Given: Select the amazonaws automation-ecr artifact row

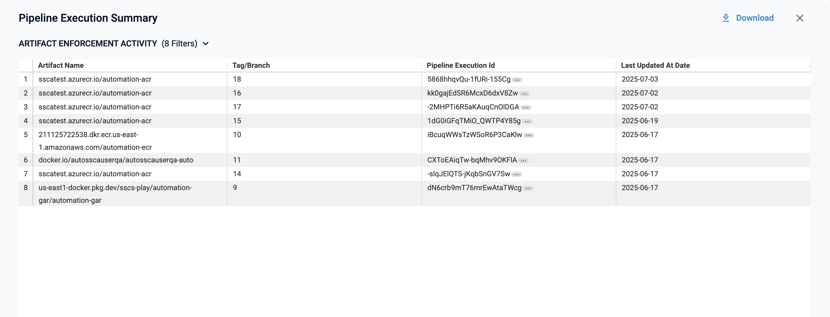Looking at the screenshot, I should [95, 141].
